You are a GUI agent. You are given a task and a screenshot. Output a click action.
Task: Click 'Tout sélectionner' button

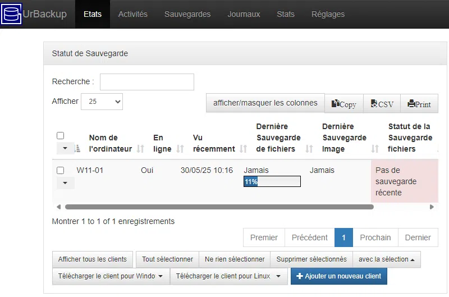(167, 259)
